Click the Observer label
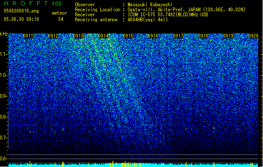The height and width of the screenshot is (167, 263). (x=85, y=5)
